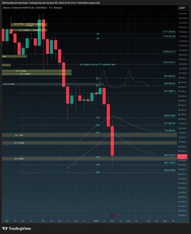Select the 'OI 1.217B$' zone label
Screen dimensions: 191x234
pyautogui.click(x=9, y=84)
